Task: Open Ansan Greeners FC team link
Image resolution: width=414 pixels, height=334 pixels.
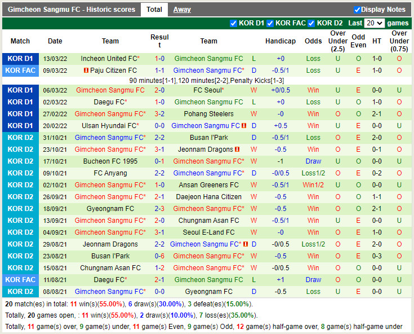Action: pyautogui.click(x=208, y=185)
